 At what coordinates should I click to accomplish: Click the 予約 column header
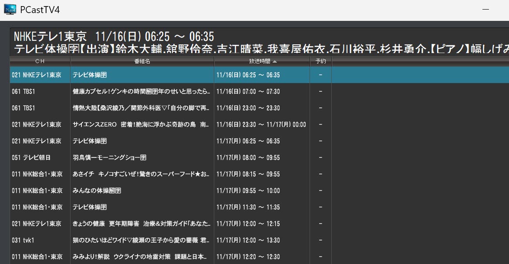tap(320, 62)
